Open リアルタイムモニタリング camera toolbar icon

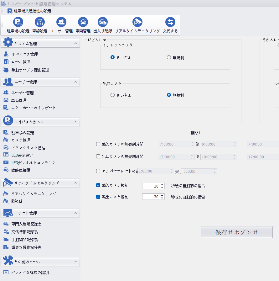click(137, 22)
